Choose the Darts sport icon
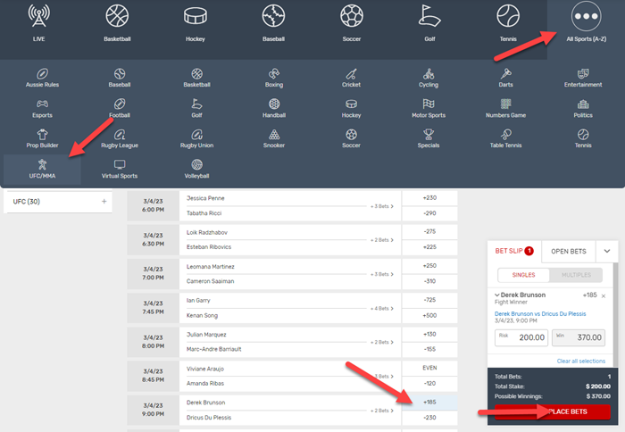Screen dimensions: 625x432 coord(505,73)
